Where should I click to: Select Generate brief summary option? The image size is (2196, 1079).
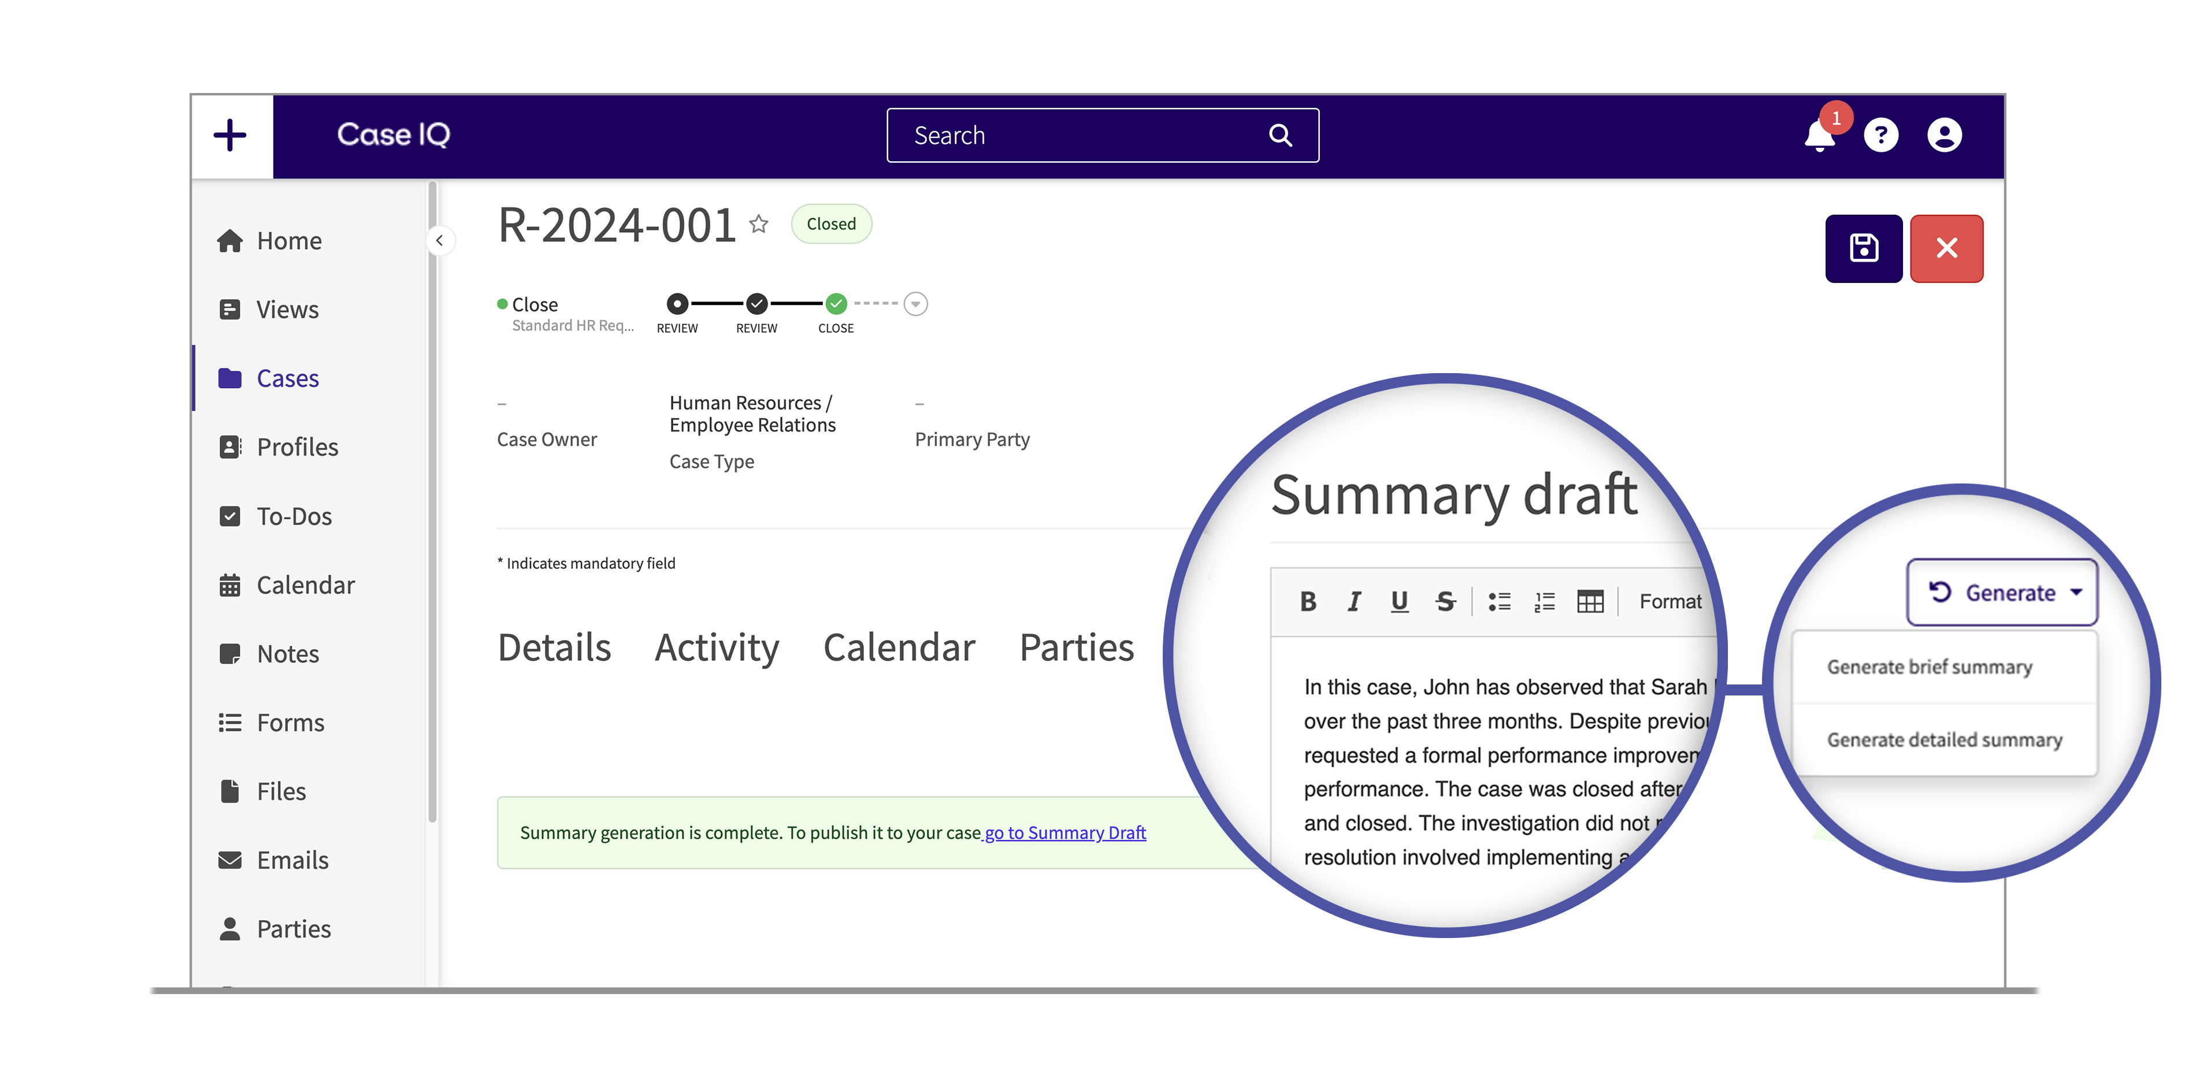pyautogui.click(x=1929, y=667)
